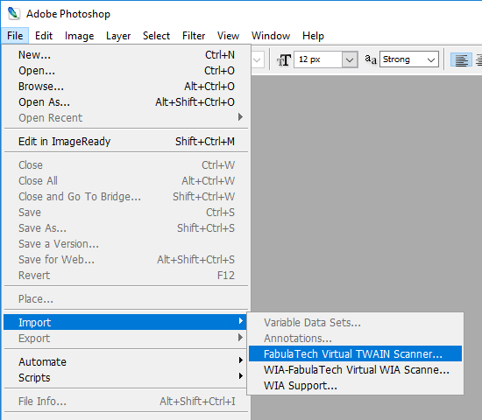Choose New... from the File menu
Screen dimensions: 482x420
coord(125,55)
